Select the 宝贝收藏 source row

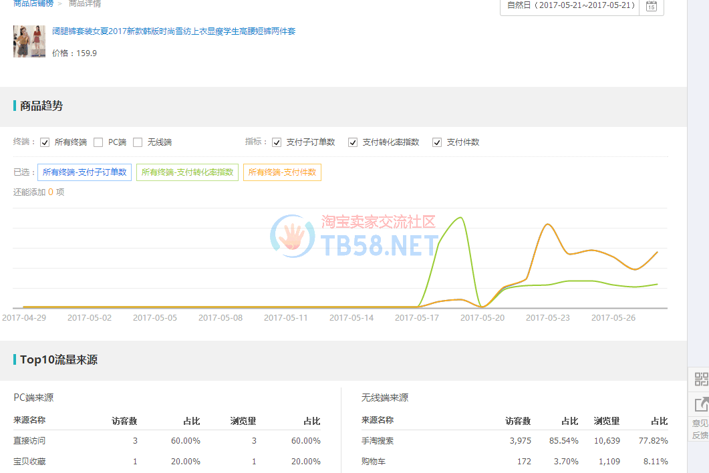tap(167, 461)
